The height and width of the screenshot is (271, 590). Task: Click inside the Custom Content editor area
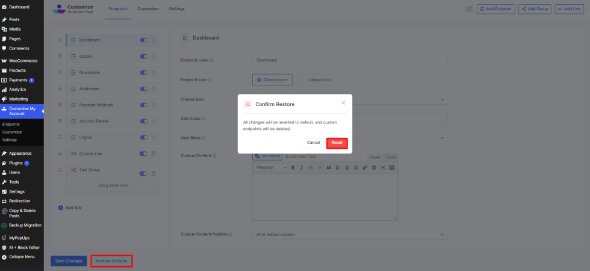(x=324, y=195)
